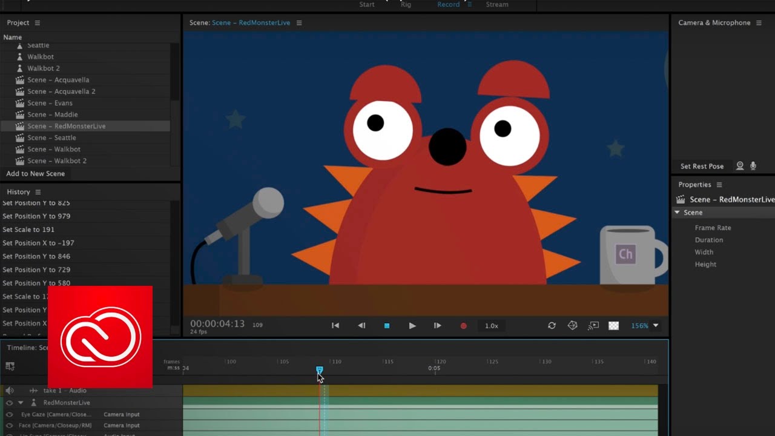Click the blue playhead marker in the timeline

319,370
